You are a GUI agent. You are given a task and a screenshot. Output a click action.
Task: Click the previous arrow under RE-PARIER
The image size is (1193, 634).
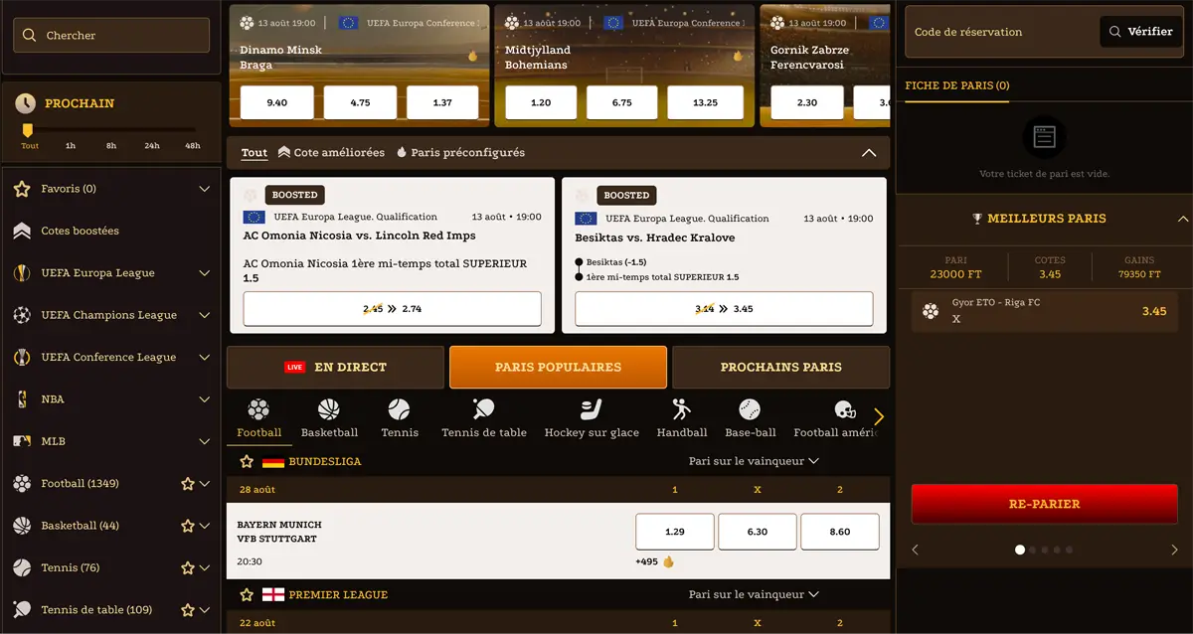916,550
